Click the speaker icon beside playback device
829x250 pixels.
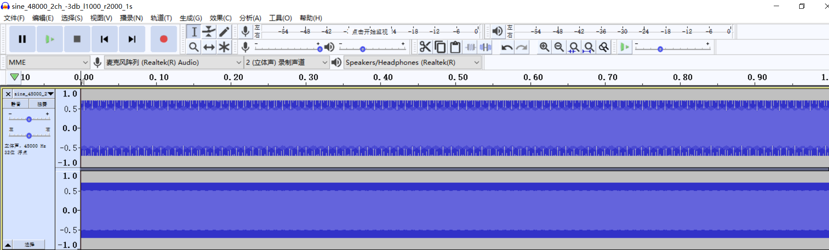336,62
